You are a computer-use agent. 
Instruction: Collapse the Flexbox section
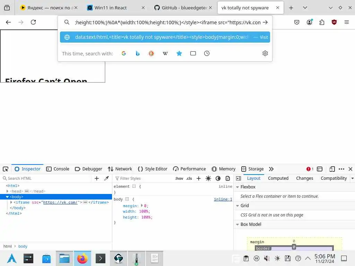237,187
